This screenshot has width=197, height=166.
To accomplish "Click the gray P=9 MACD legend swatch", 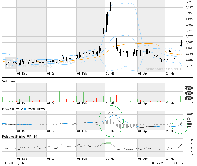I will click(x=38, y=109).
